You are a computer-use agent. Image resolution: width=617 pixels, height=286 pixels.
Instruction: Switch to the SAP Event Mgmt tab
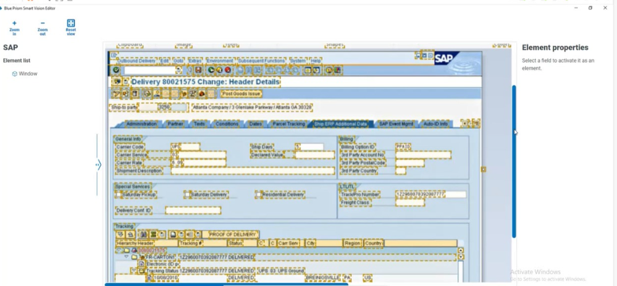(396, 124)
